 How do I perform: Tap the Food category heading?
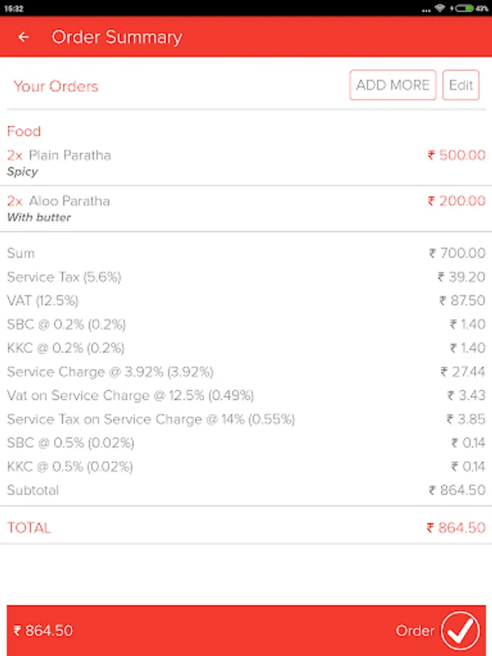pos(24,131)
